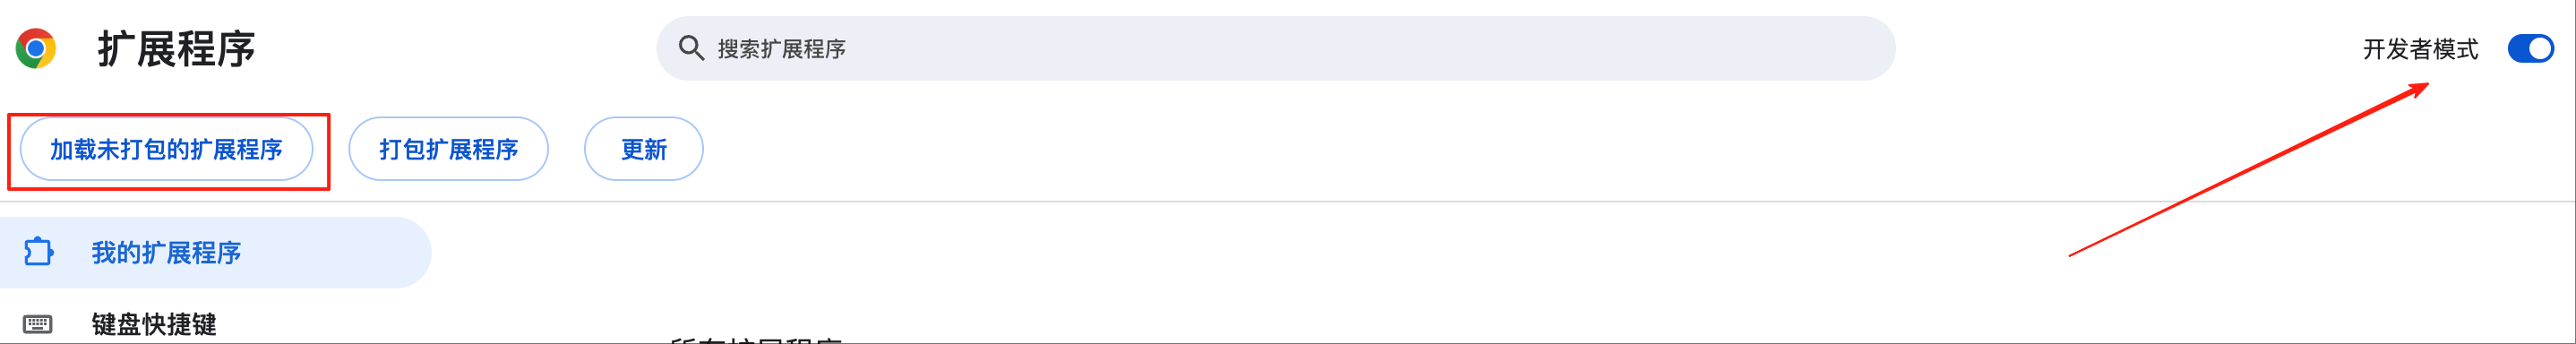Click the red arrow annotation's head
This screenshot has height=344, width=2576.
pos(2418,90)
